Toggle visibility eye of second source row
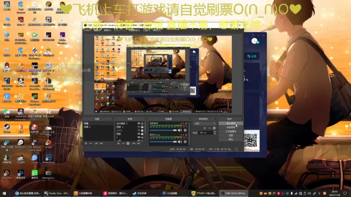 click(139, 127)
